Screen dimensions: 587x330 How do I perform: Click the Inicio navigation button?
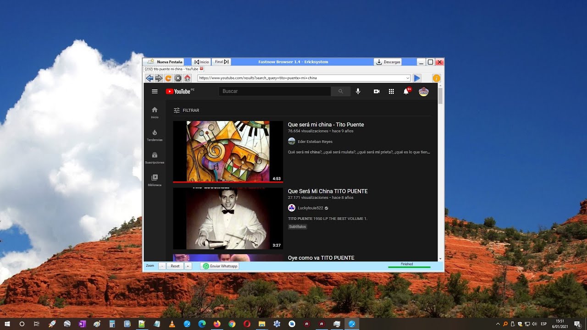point(201,62)
